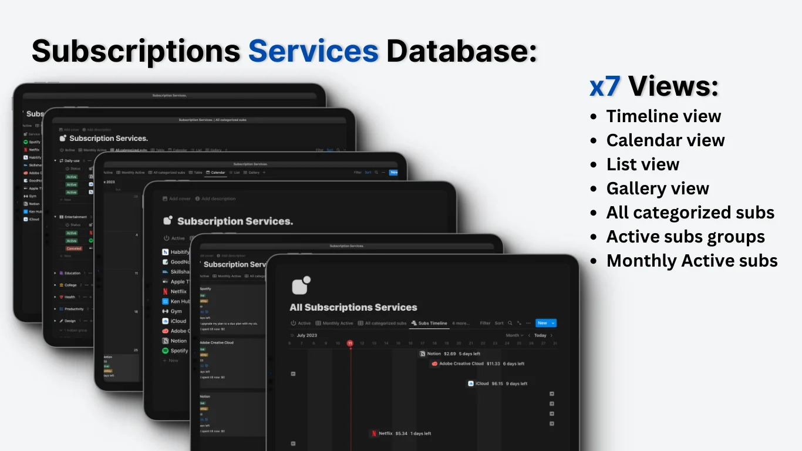Viewport: 802px width, 451px height.
Task: Click the blue New button in calendar window
Action: (x=393, y=173)
